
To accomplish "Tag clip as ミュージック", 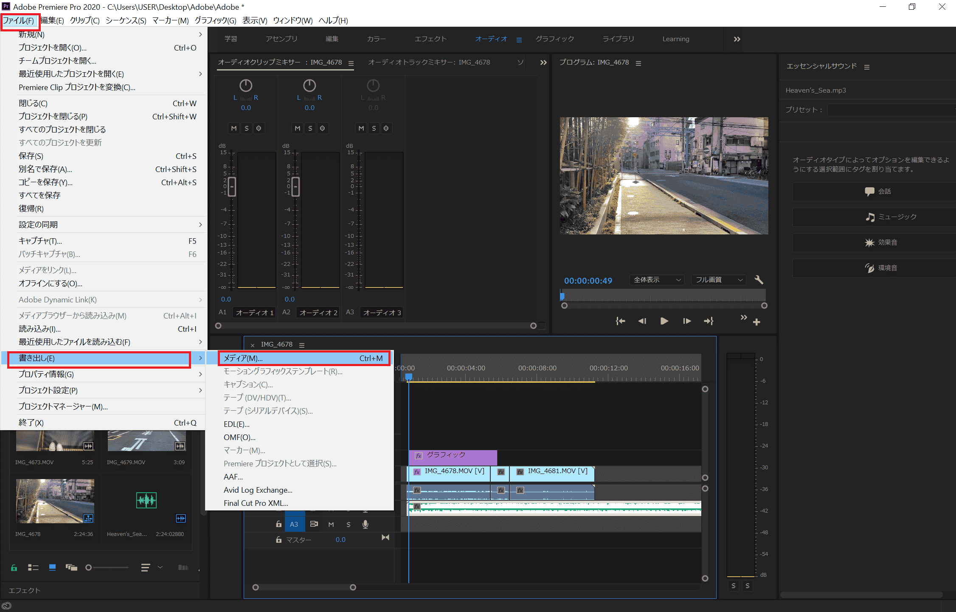I will pyautogui.click(x=874, y=217).
